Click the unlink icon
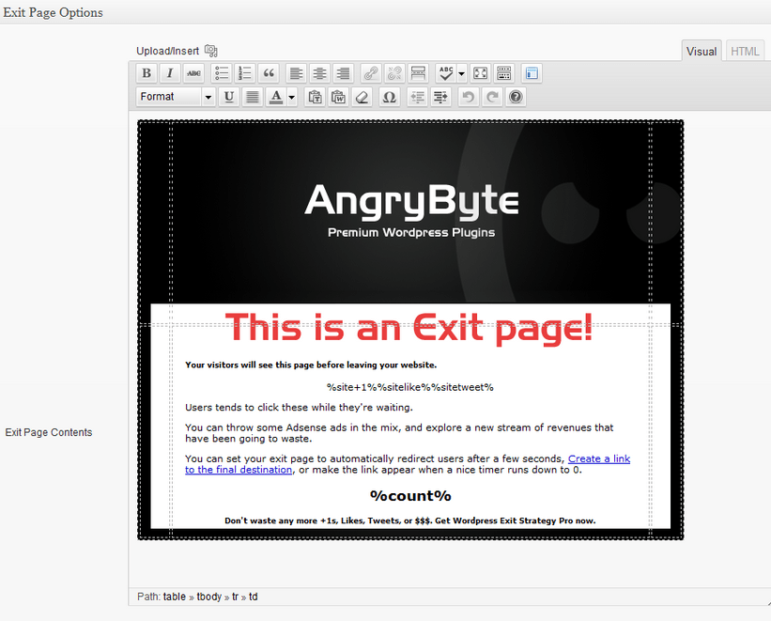Viewport: 771px width, 621px height. pos(394,73)
